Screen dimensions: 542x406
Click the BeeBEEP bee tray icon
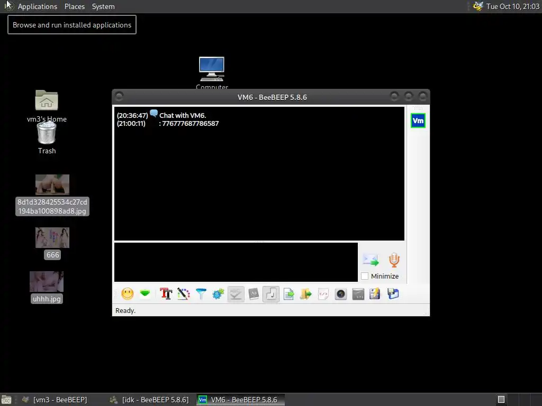point(478,6)
